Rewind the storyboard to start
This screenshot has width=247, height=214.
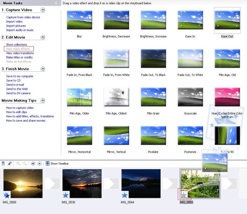pos(33,164)
